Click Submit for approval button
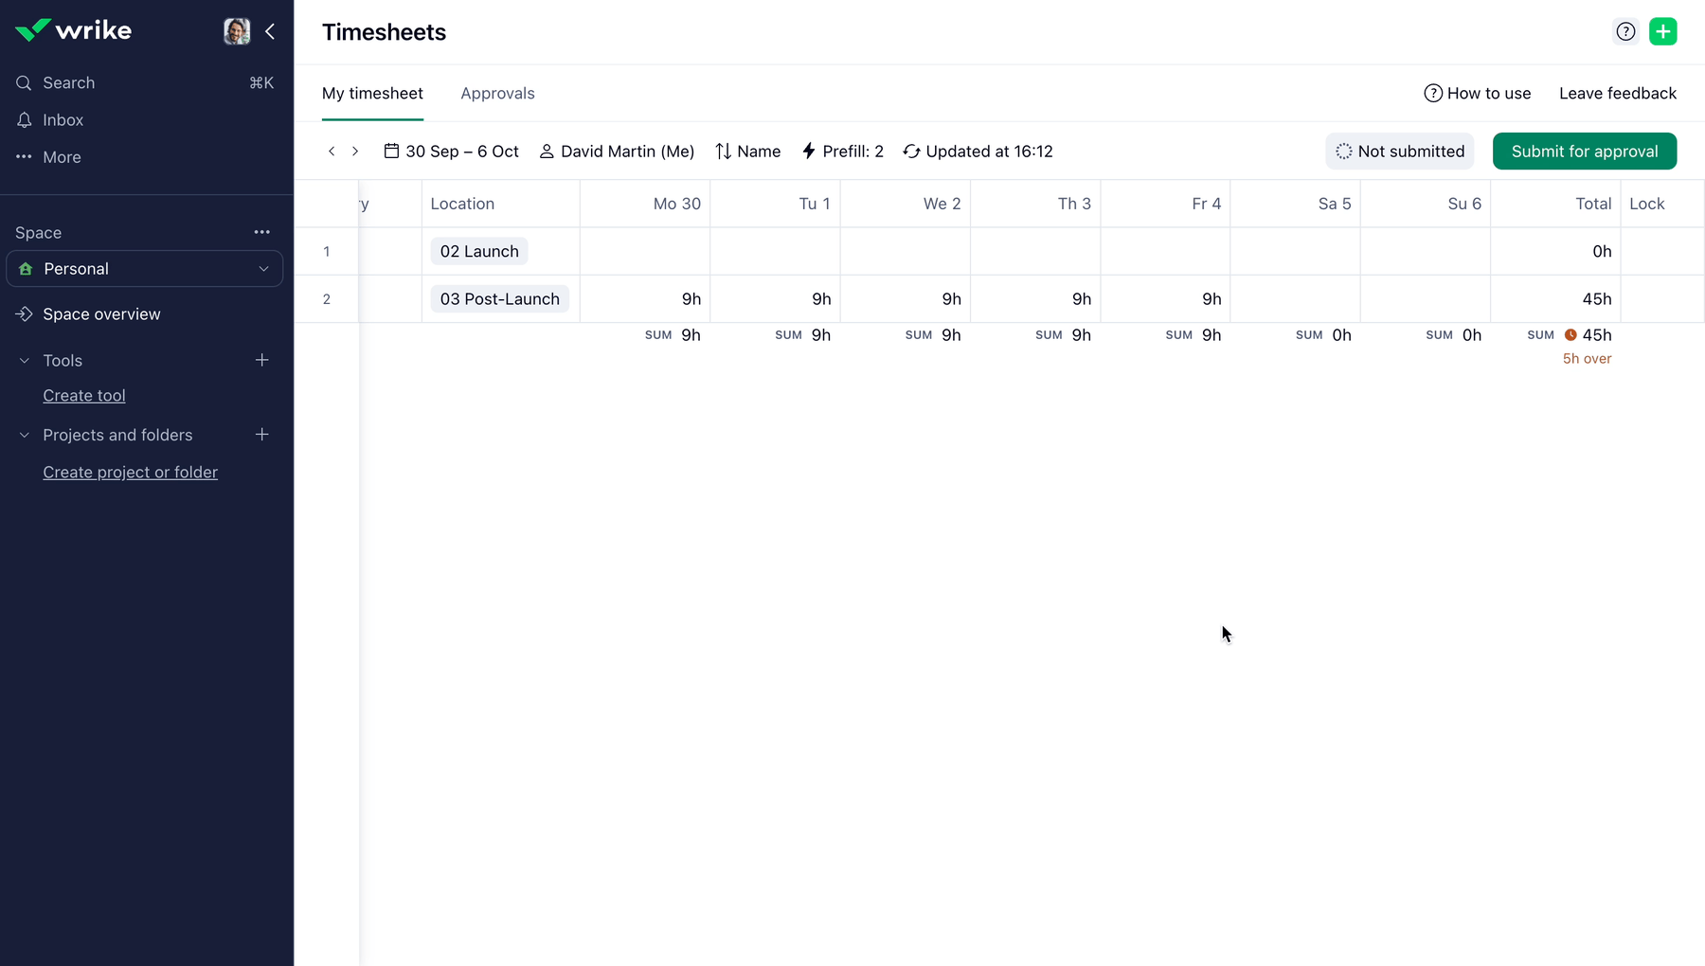1705x966 pixels. click(x=1584, y=152)
